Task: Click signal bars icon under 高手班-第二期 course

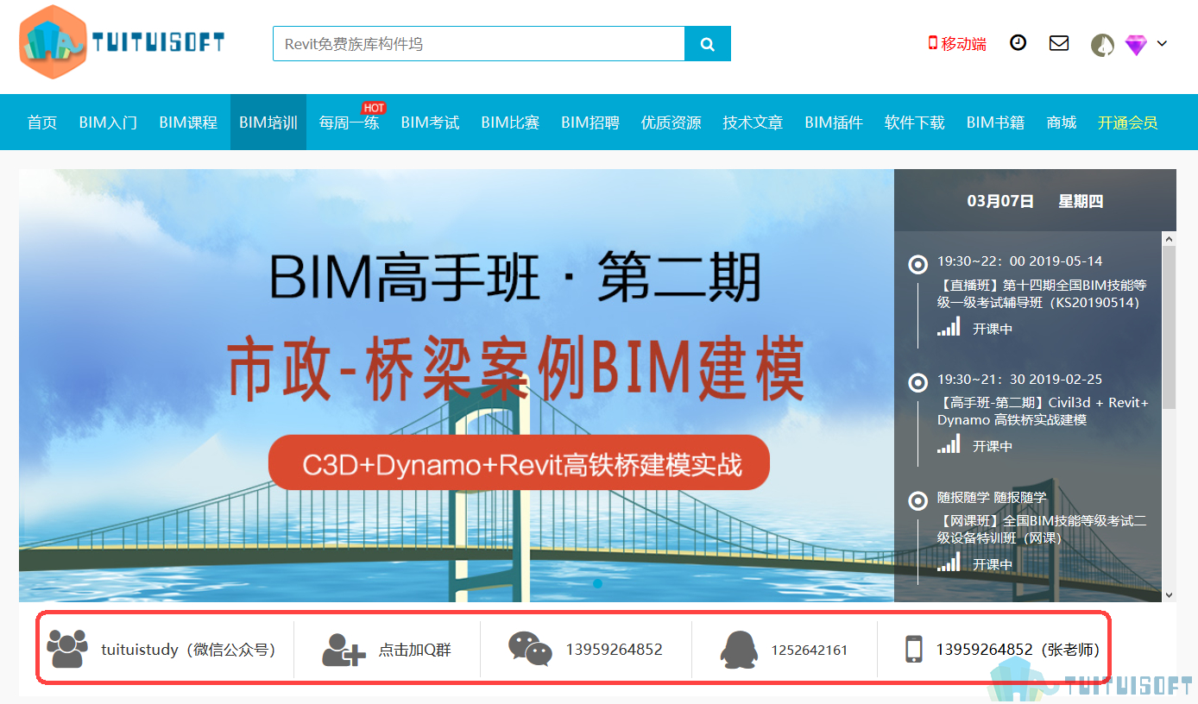Action: point(949,445)
